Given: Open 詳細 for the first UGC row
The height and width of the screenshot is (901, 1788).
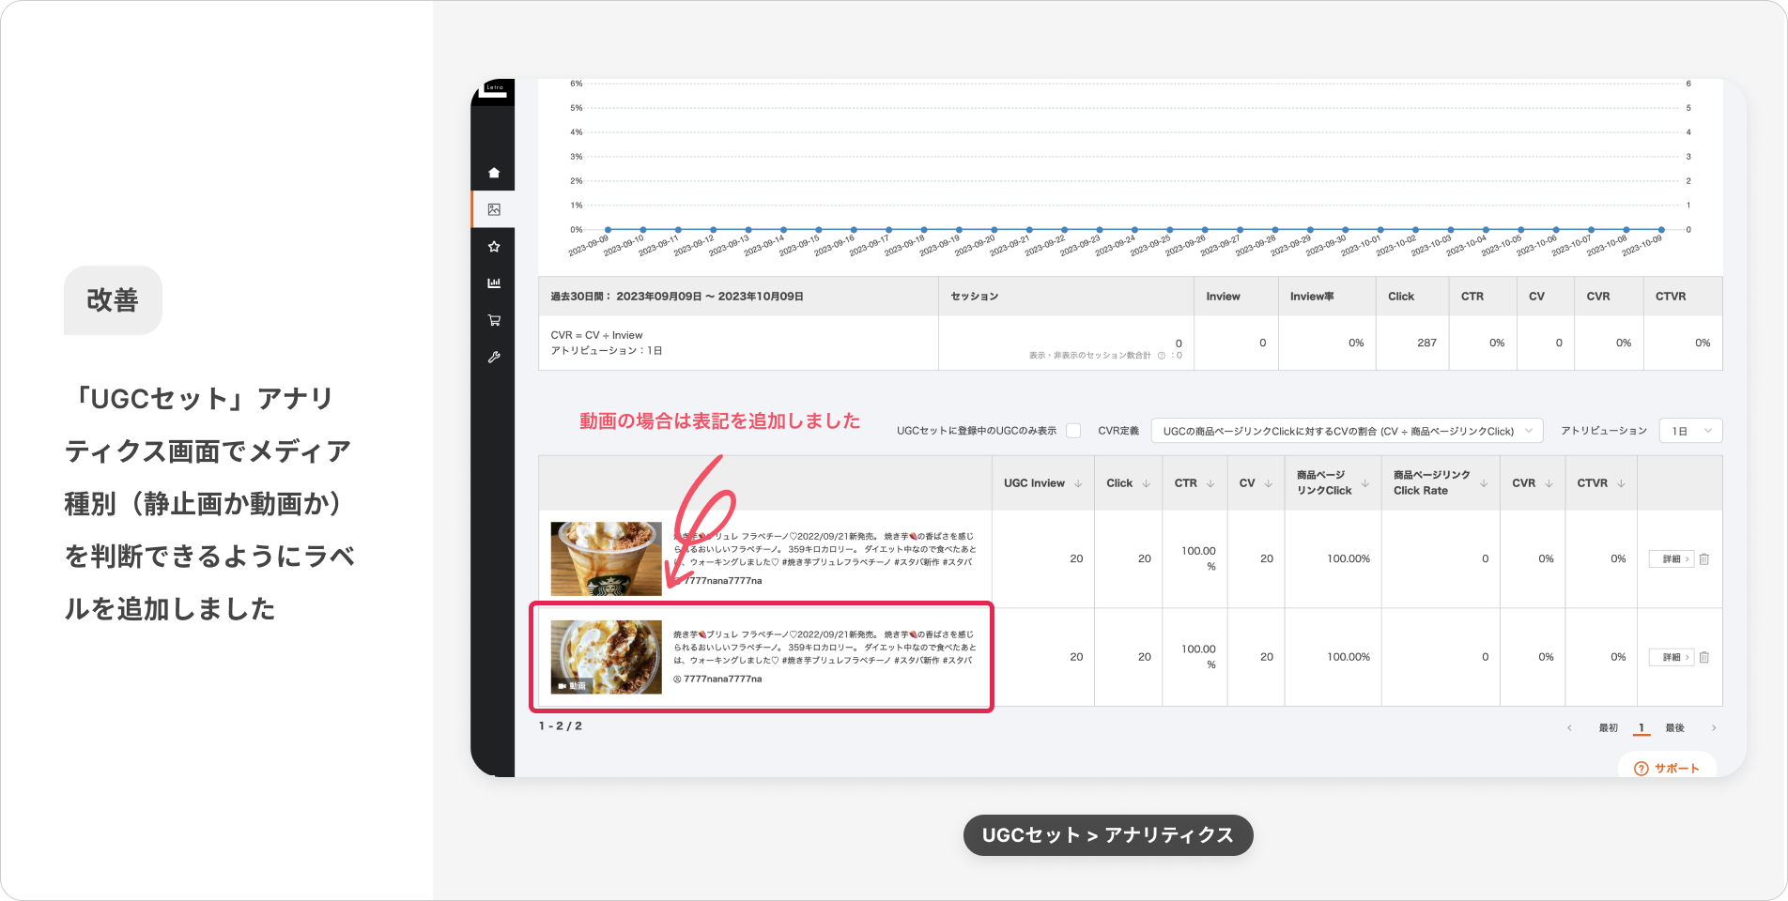Looking at the screenshot, I should click(x=1671, y=559).
